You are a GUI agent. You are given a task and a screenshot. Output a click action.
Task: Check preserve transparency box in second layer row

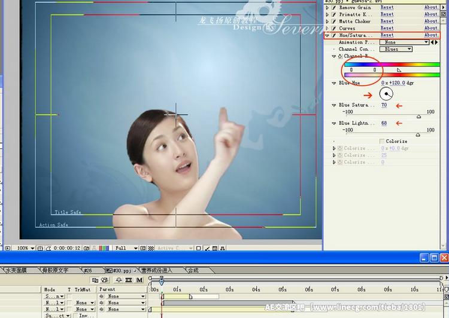point(69,302)
